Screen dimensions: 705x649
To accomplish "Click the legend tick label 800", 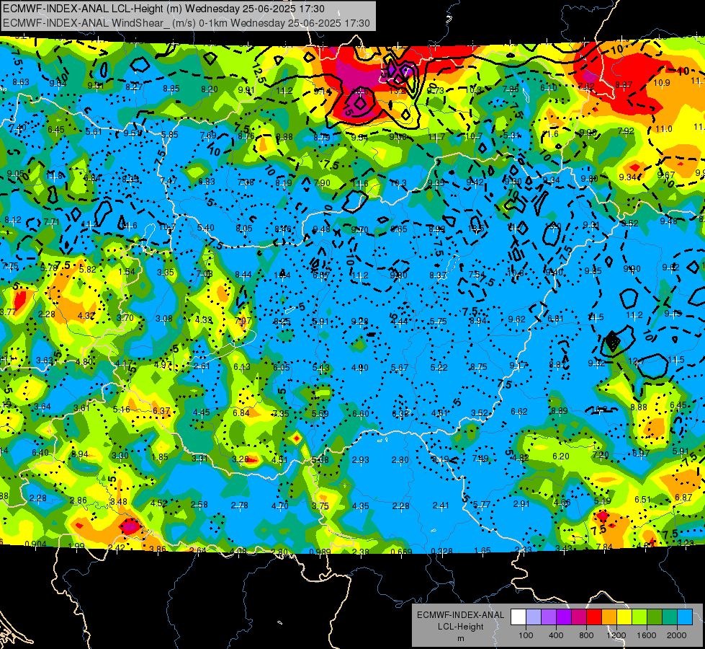I will click(x=586, y=635).
